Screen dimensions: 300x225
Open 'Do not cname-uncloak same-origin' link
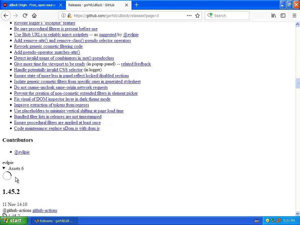pos(61,87)
